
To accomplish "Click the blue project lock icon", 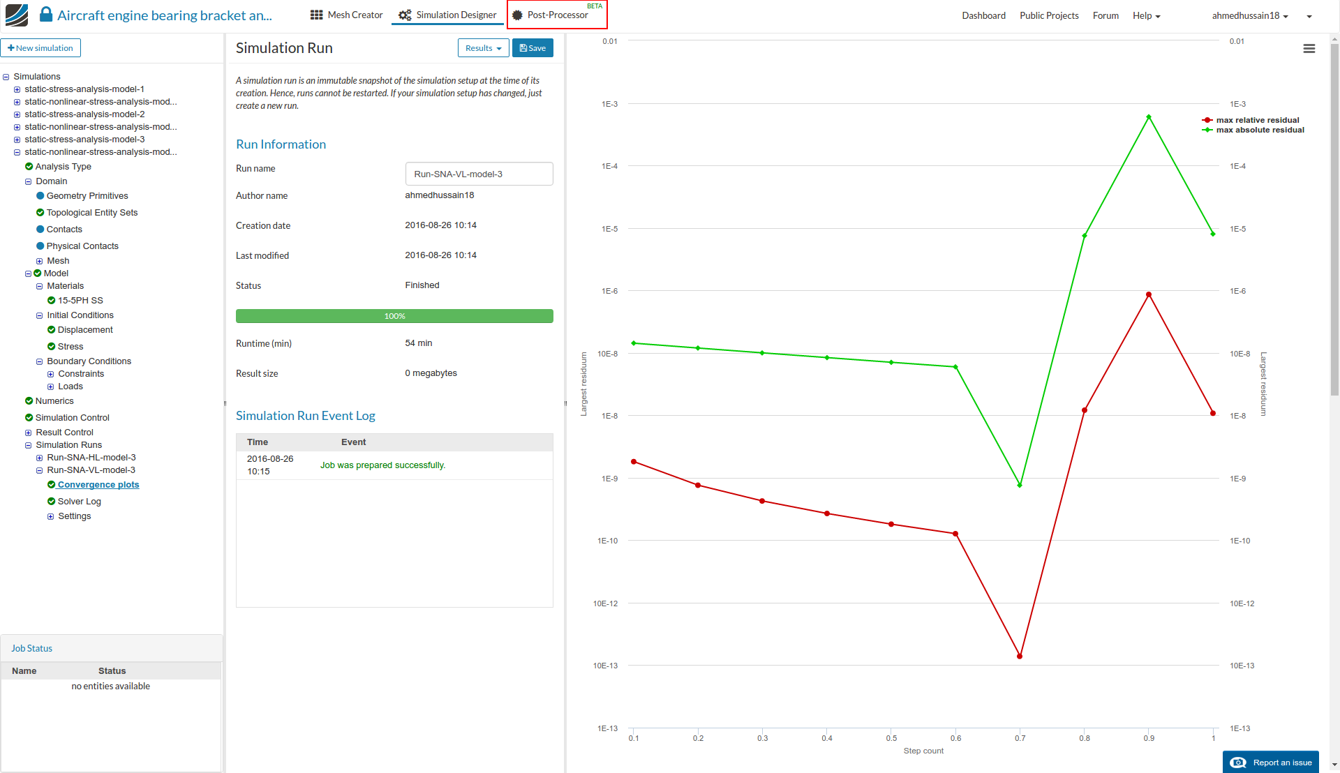I will [46, 15].
